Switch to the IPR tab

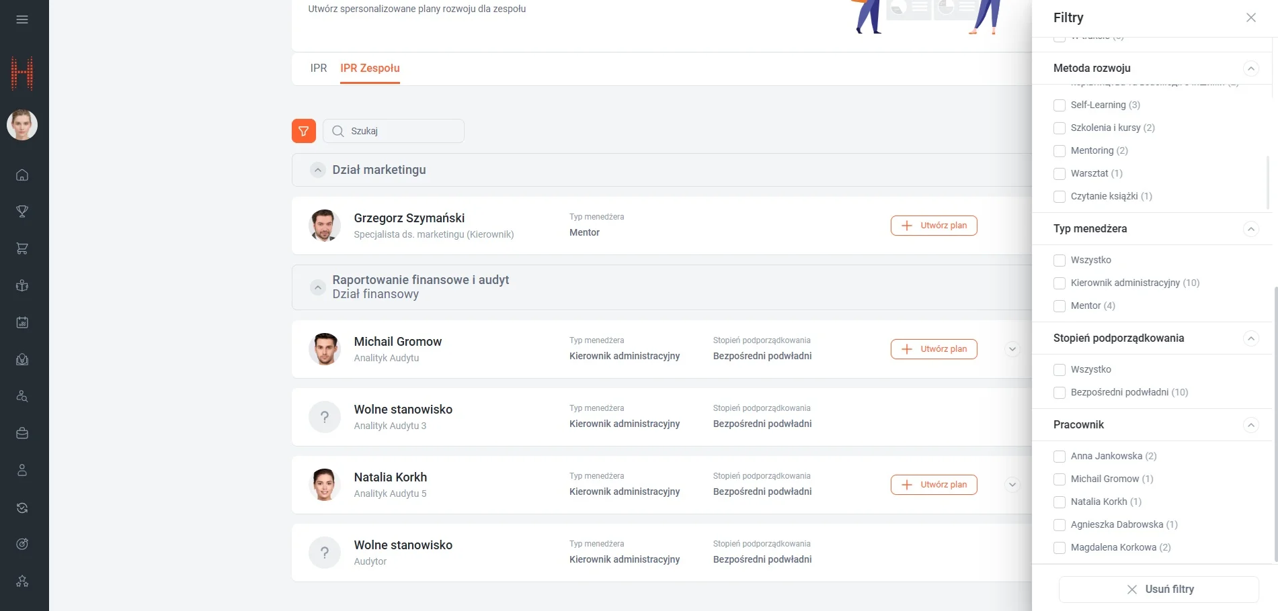tap(319, 68)
